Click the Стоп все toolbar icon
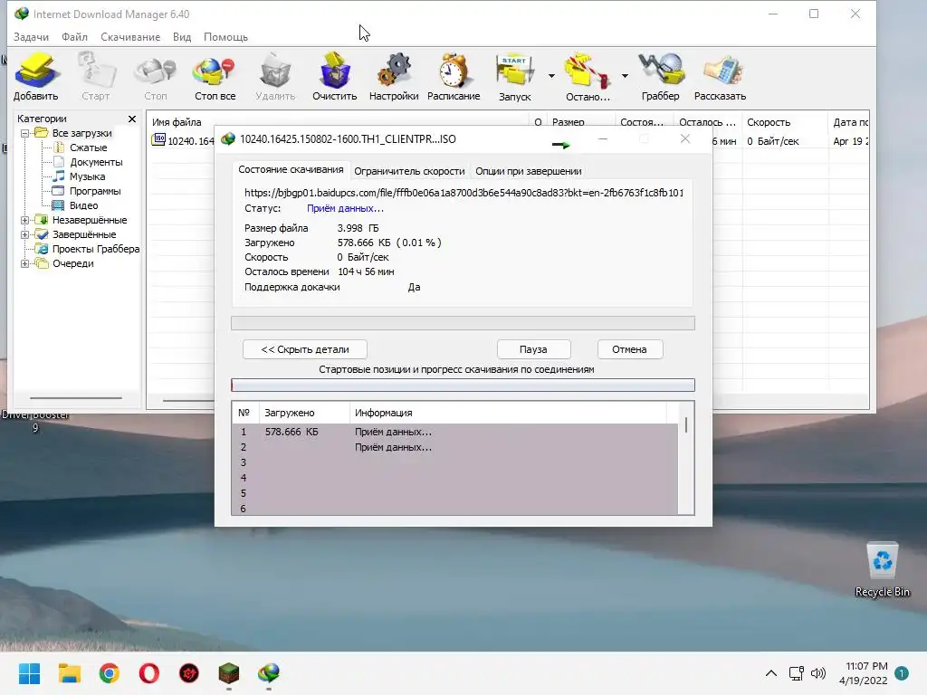 (215, 76)
